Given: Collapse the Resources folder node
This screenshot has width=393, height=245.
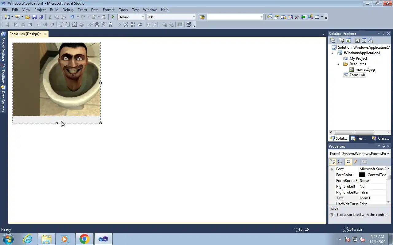Looking at the screenshot, I should point(338,64).
